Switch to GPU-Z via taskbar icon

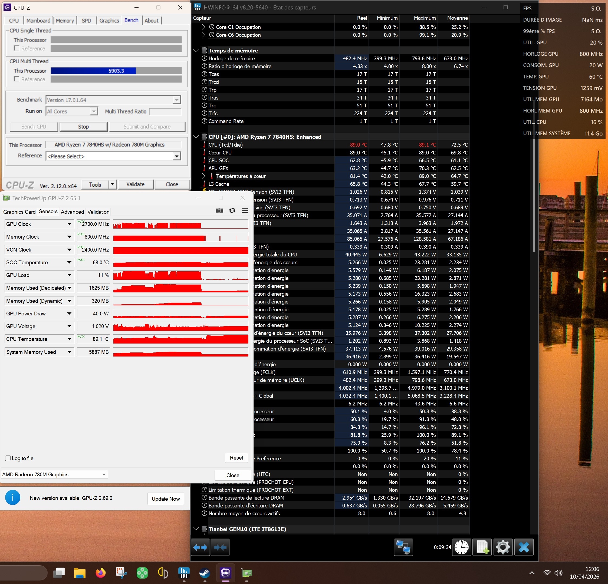pos(247,573)
